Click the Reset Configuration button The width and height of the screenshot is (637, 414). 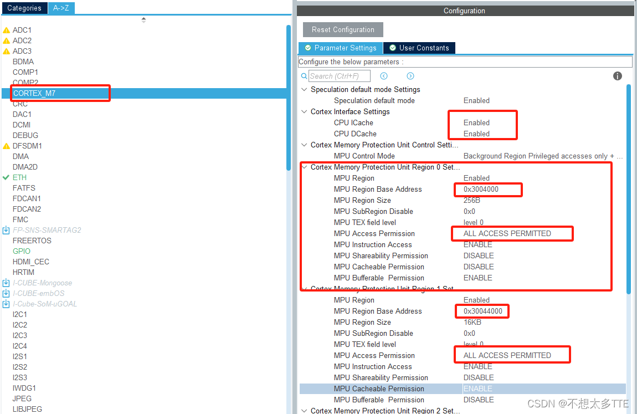(342, 29)
